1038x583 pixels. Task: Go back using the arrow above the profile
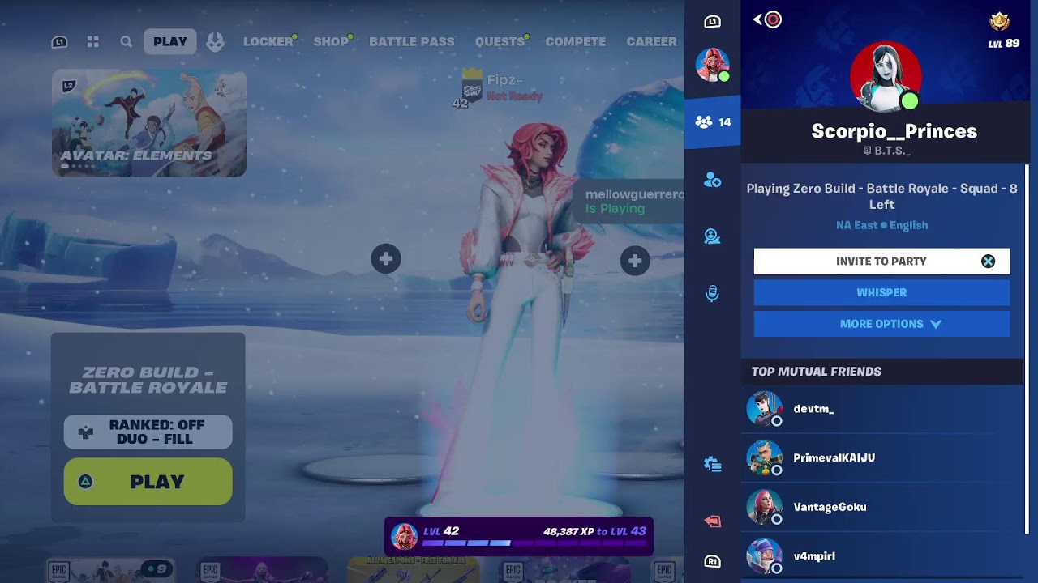(x=767, y=19)
